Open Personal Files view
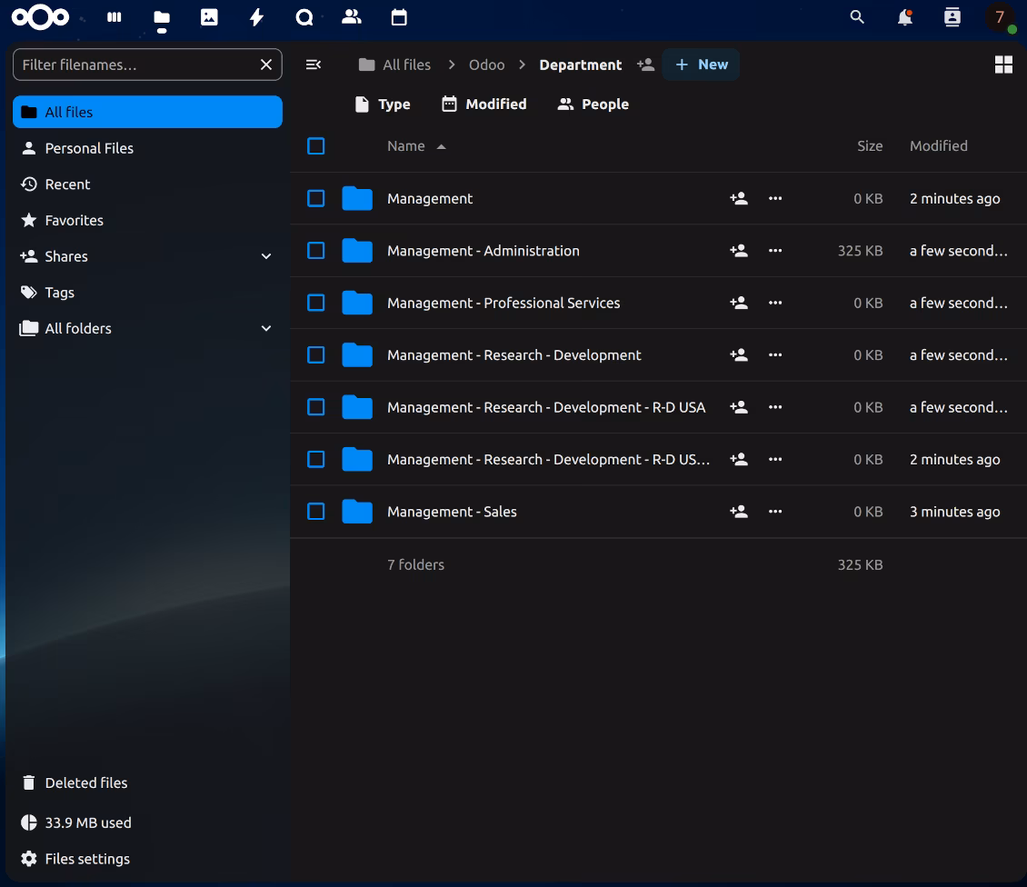 tap(147, 148)
